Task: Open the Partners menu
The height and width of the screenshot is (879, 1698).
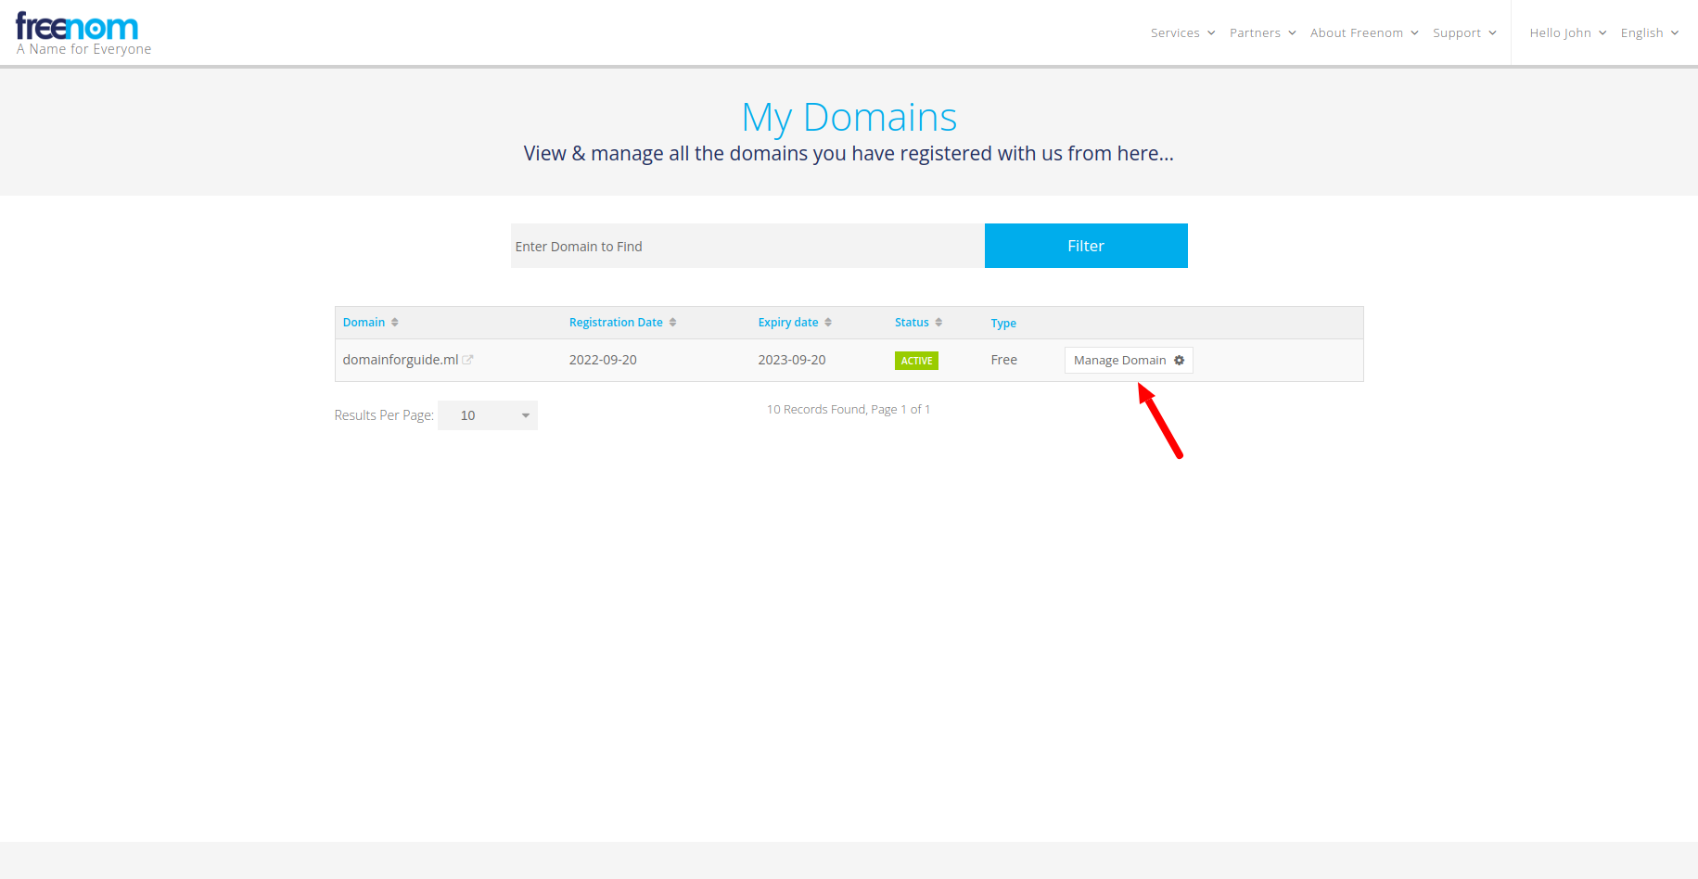Action: click(x=1262, y=32)
